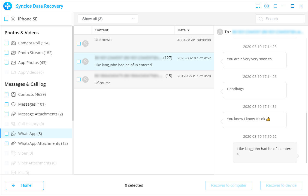308x196 pixels.
Task: Check the Camera Roll (114) checkbox
Action: coord(7,43)
